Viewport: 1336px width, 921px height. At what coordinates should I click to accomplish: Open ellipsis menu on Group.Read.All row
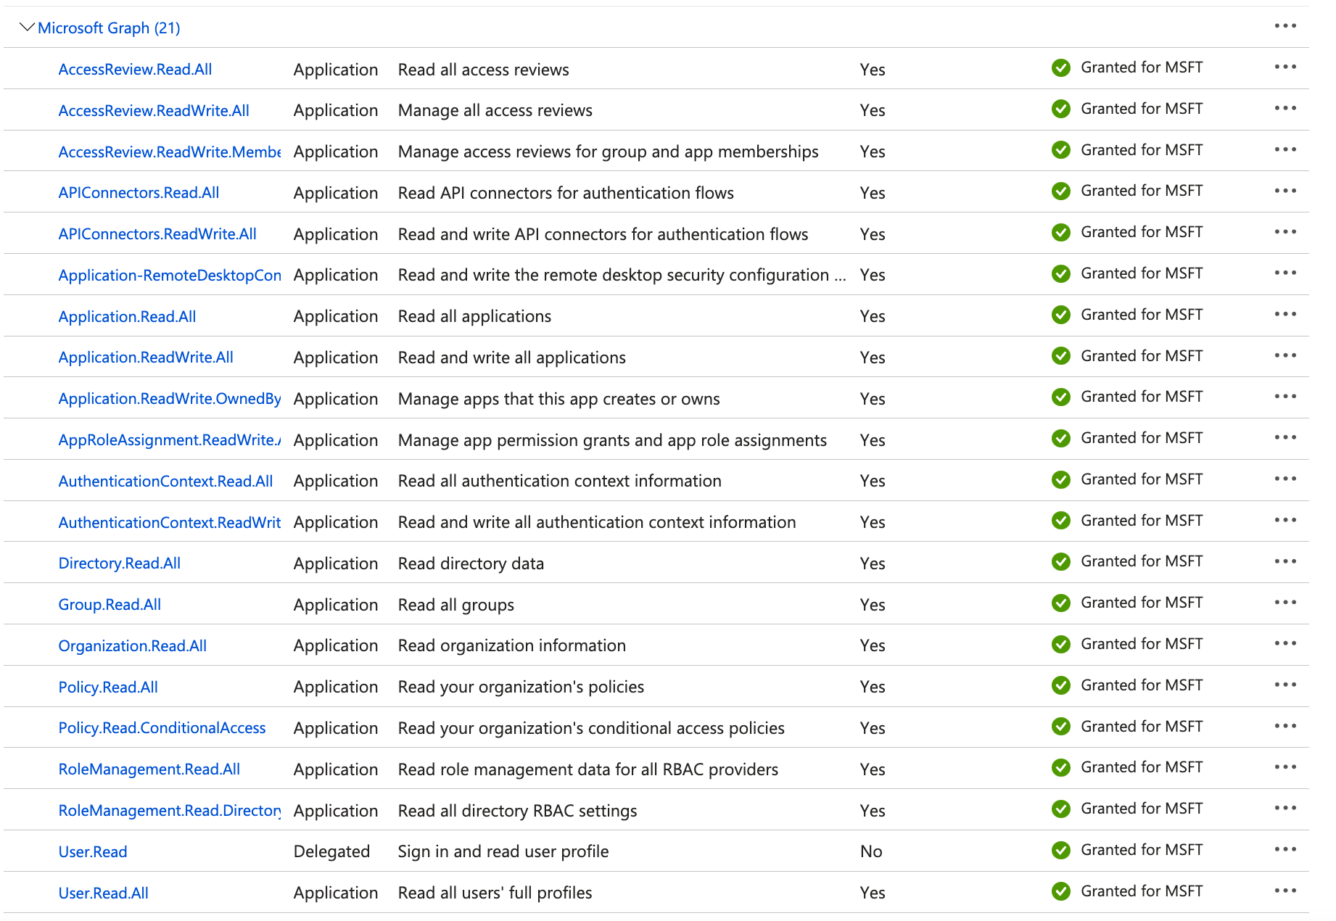coord(1285,602)
